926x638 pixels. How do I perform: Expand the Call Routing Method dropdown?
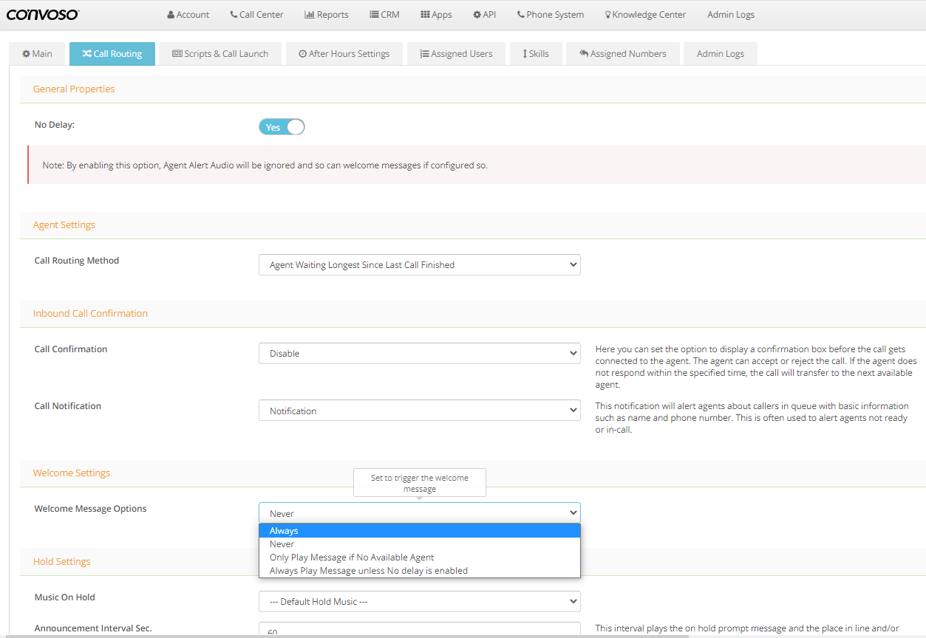click(x=419, y=265)
